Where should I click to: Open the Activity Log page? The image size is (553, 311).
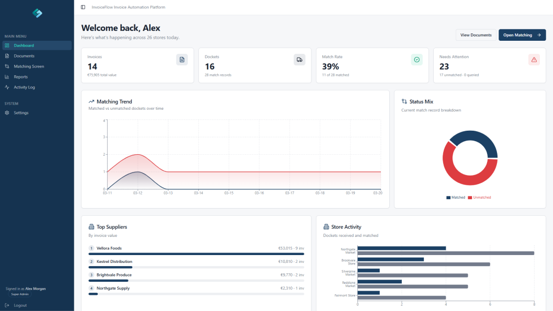(37, 87)
